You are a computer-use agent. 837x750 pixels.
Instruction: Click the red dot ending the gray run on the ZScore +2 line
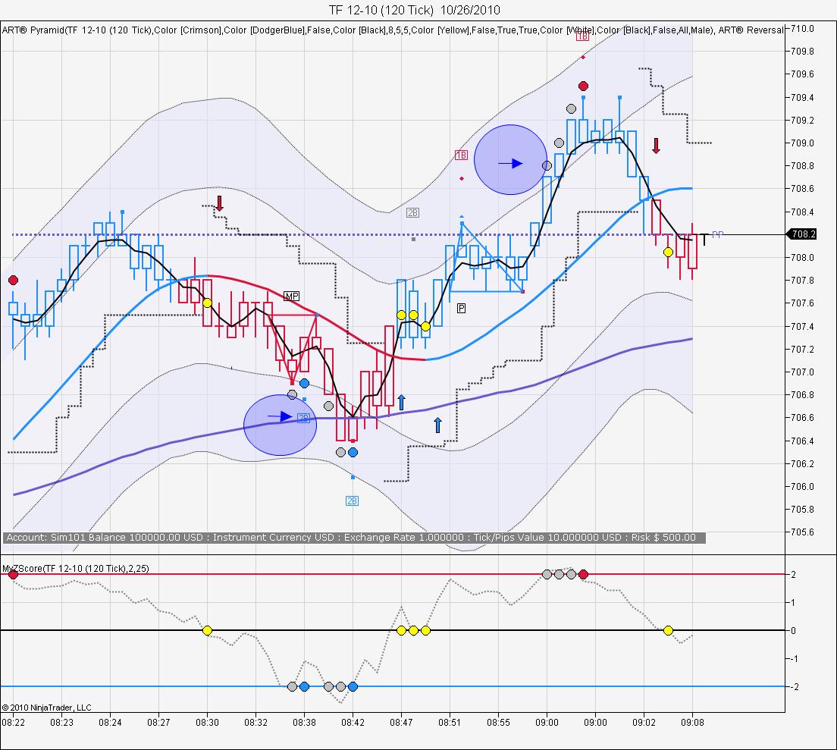tap(583, 574)
